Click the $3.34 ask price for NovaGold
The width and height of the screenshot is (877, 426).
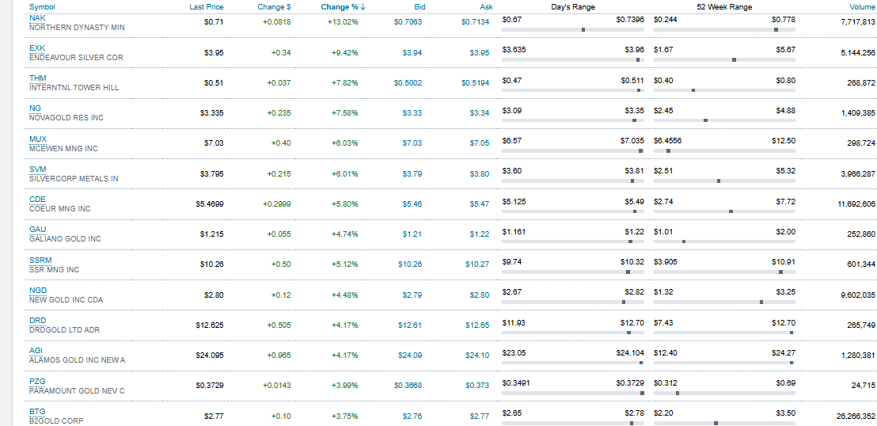point(479,113)
